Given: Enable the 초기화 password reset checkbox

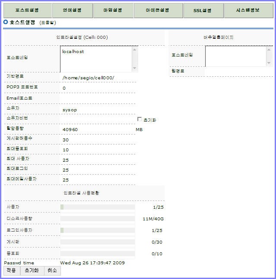Looking at the screenshot, I should pos(140,119).
